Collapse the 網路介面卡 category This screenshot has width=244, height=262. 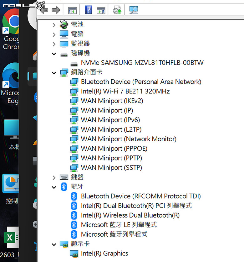[x=54, y=73]
